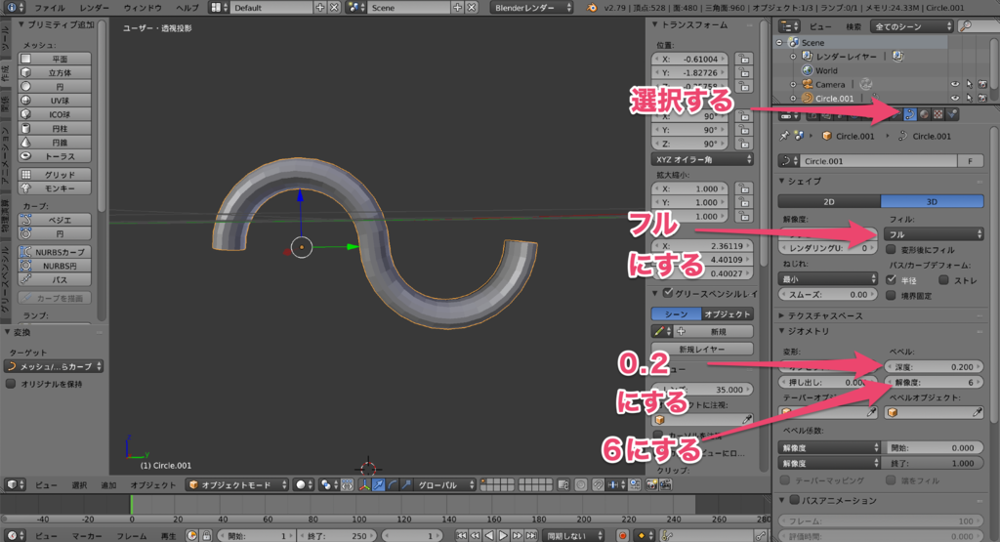Hide Circle.001 with its eye icon

[955, 99]
